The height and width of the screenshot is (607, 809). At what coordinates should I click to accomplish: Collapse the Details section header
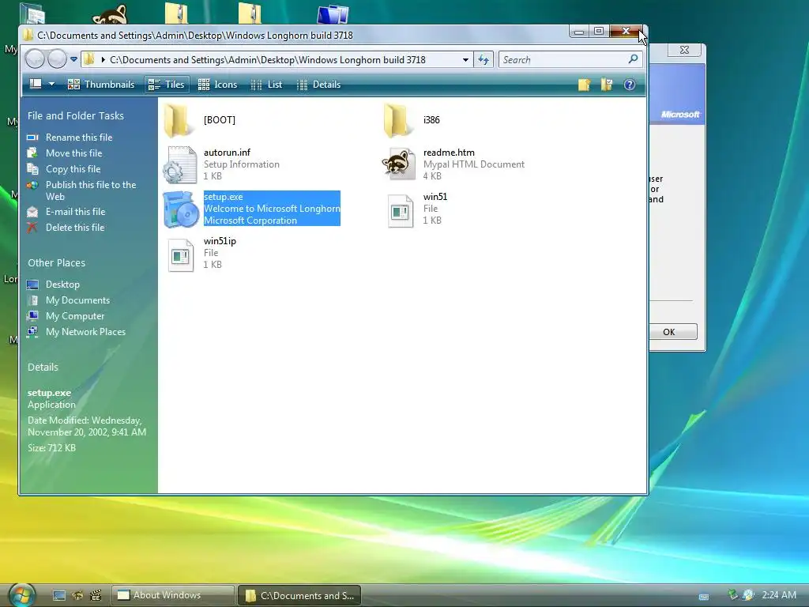pos(43,368)
